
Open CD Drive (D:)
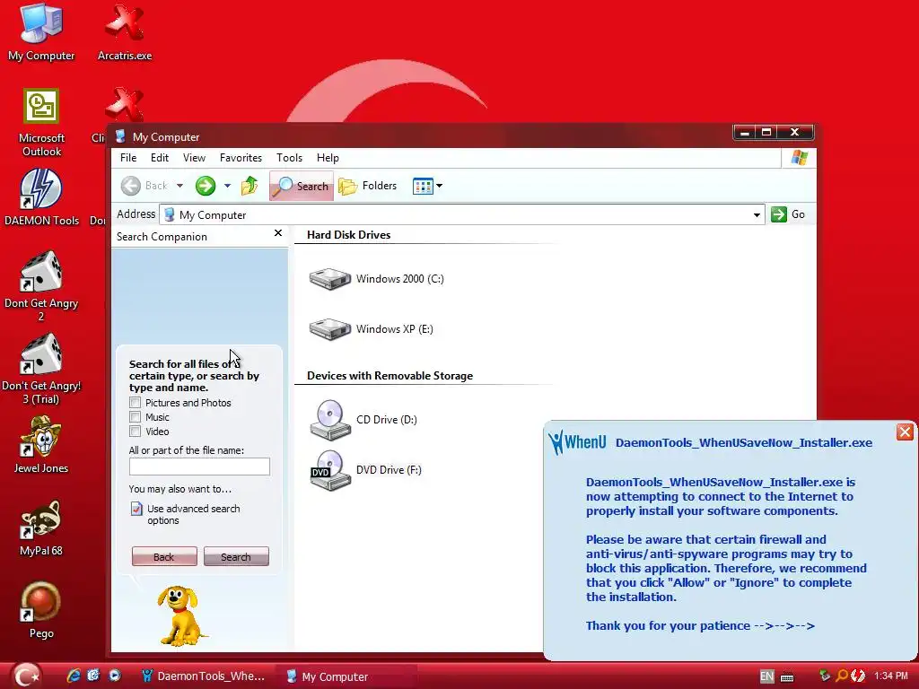[364, 420]
